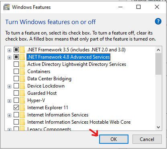Maximize the Windows Features window

click(x=138, y=7)
